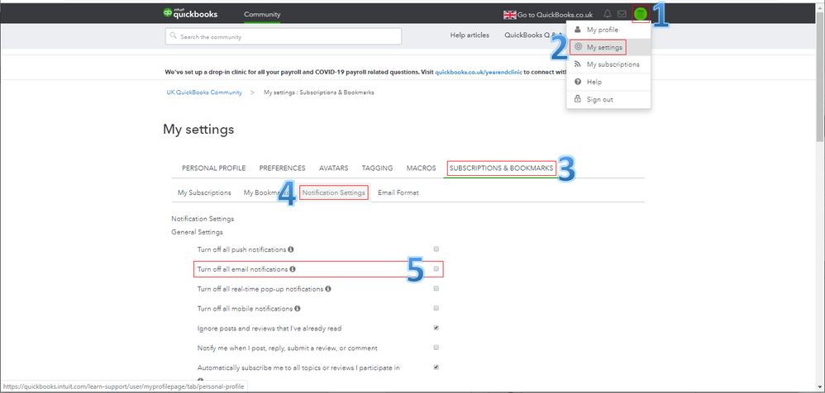
Task: Uncheck Ignore posts and reviews already read
Action: [436, 328]
